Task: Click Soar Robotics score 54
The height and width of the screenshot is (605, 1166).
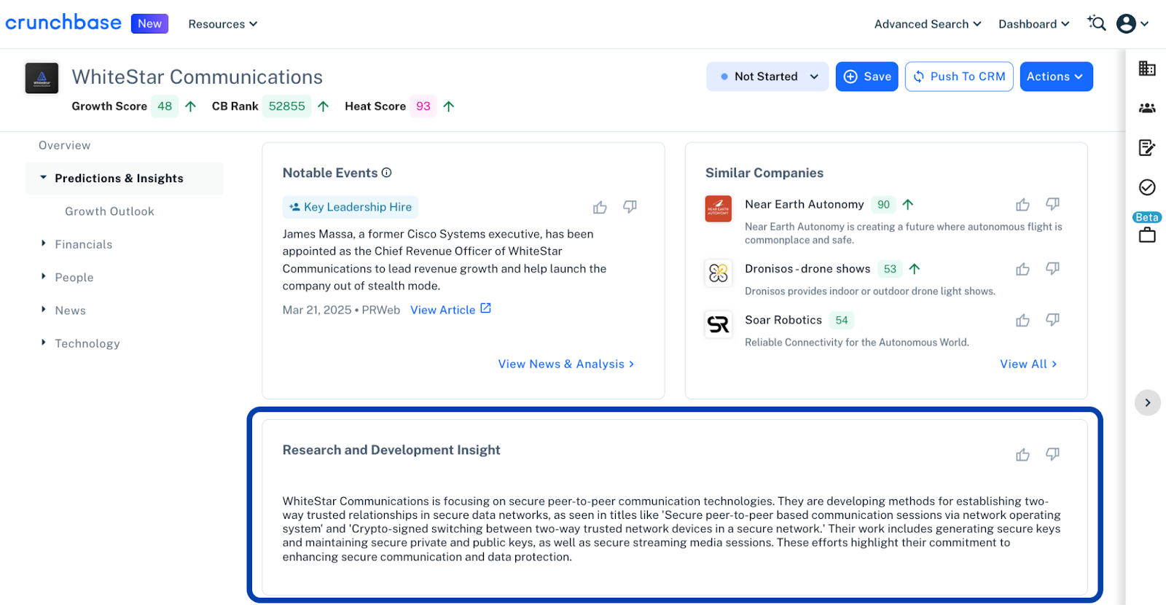Action: coord(842,320)
